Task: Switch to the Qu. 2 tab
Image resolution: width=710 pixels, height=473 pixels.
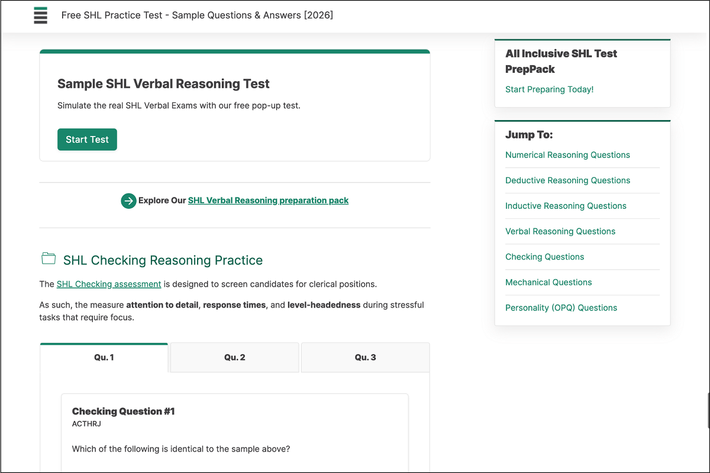Action: [235, 358]
